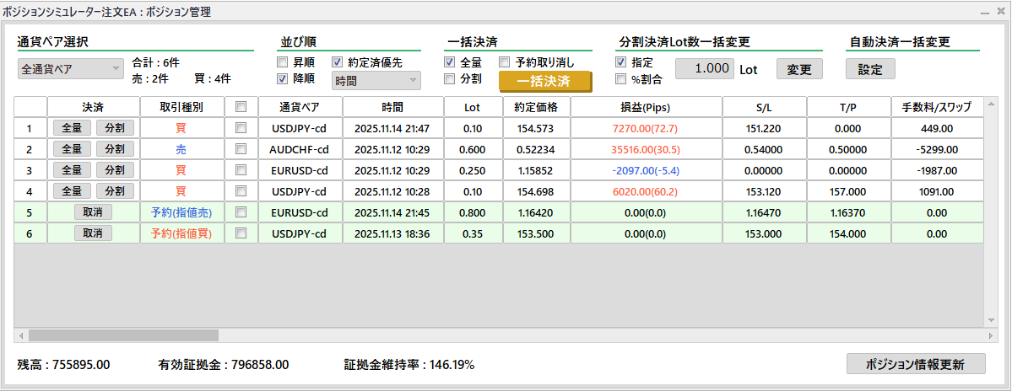Click the 分割 button in row 2
This screenshot has height=391, width=1012.
pos(114,149)
